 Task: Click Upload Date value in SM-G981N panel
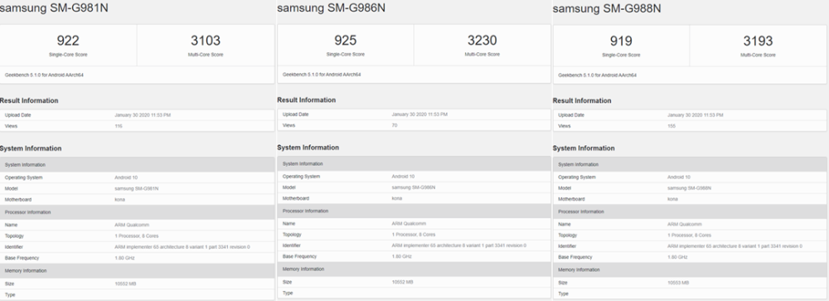(143, 114)
